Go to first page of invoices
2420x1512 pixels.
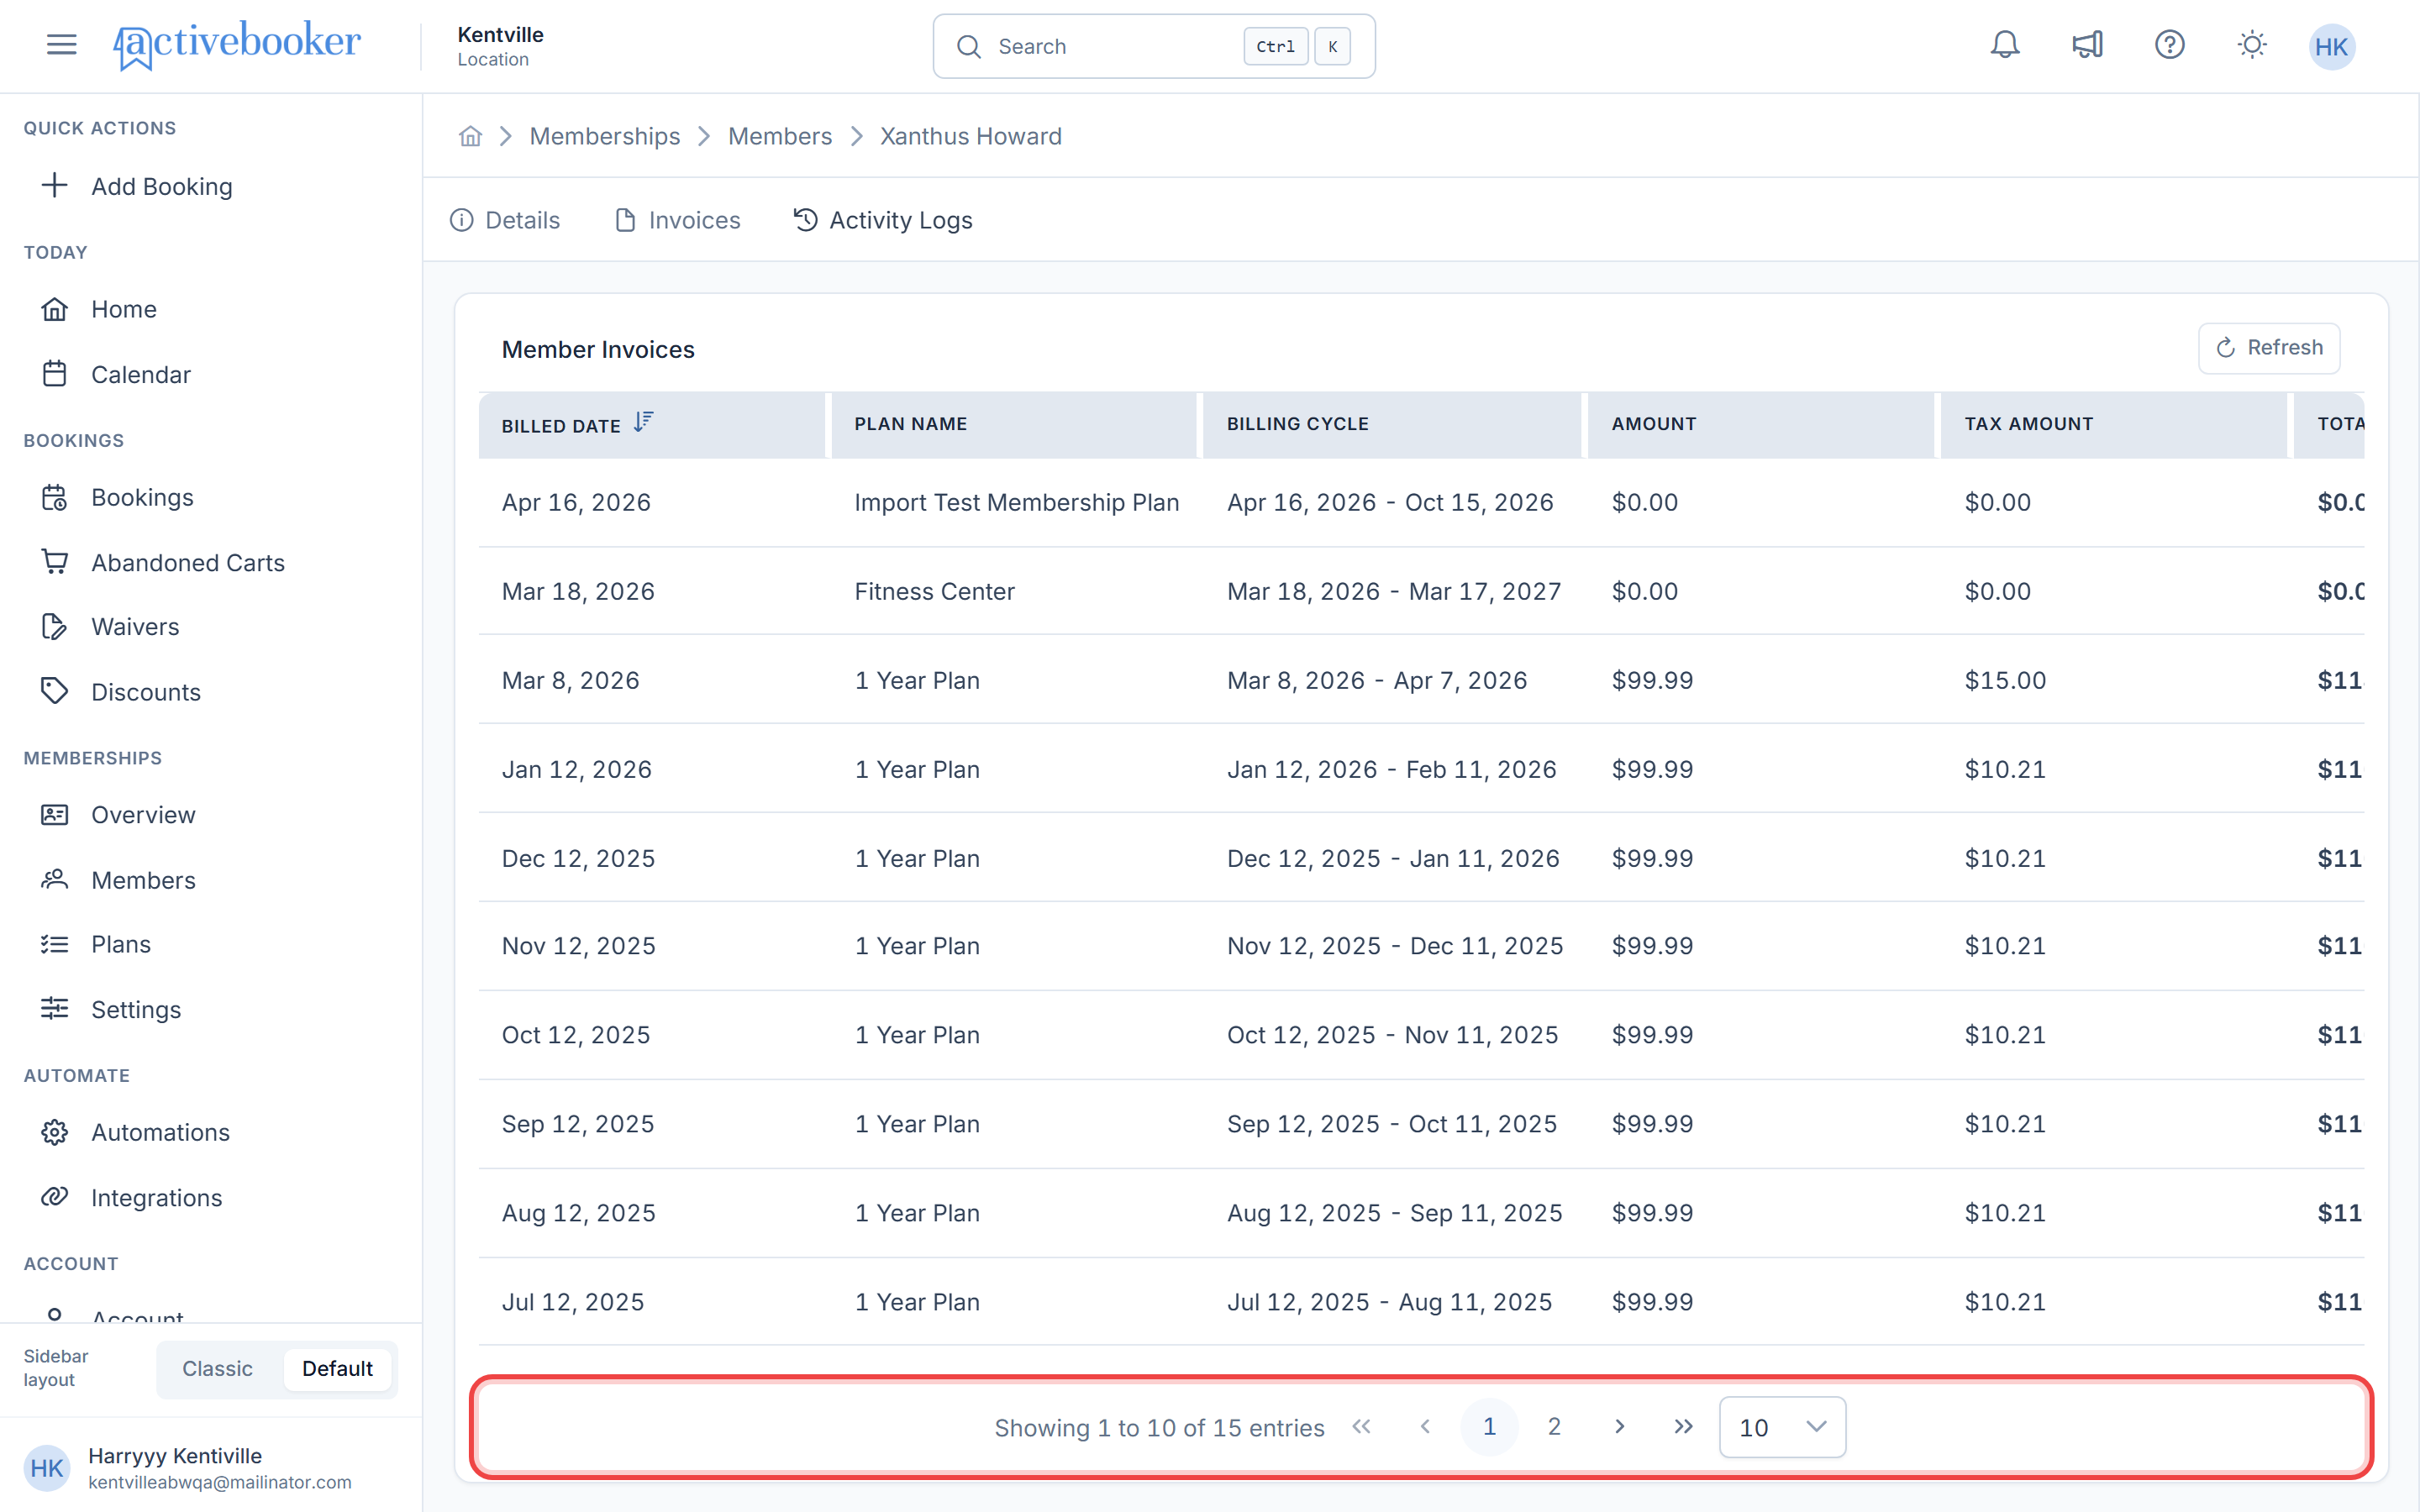pyautogui.click(x=1361, y=1427)
